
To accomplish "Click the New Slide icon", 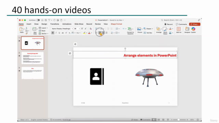I will [x=34, y=29].
